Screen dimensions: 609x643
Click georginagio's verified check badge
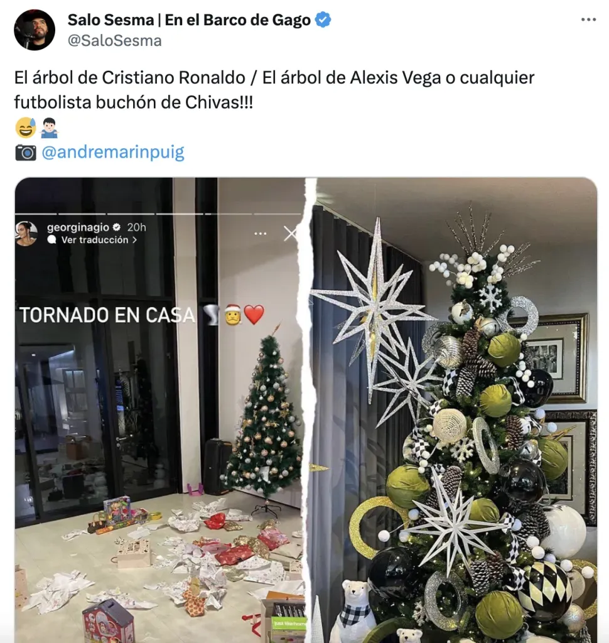[117, 227]
